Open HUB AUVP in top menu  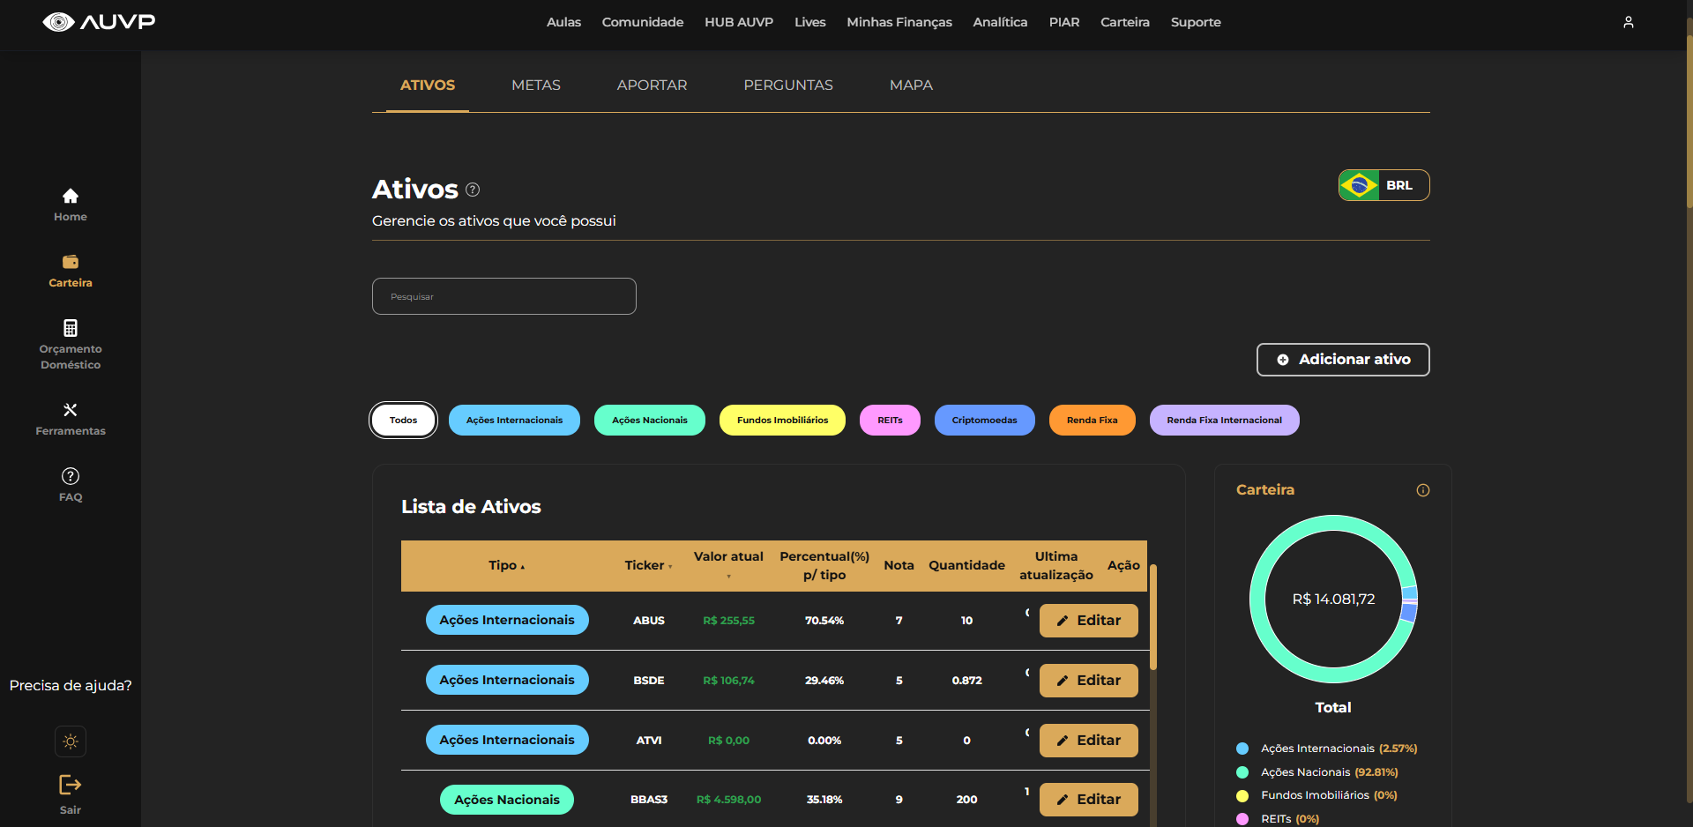click(x=739, y=22)
